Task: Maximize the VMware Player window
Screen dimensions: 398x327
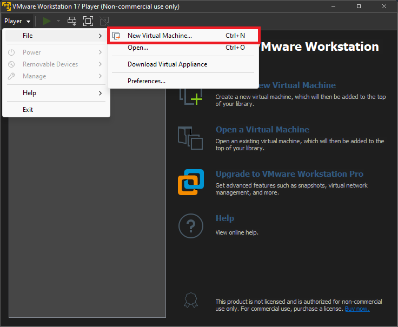Action: (x=359, y=6)
